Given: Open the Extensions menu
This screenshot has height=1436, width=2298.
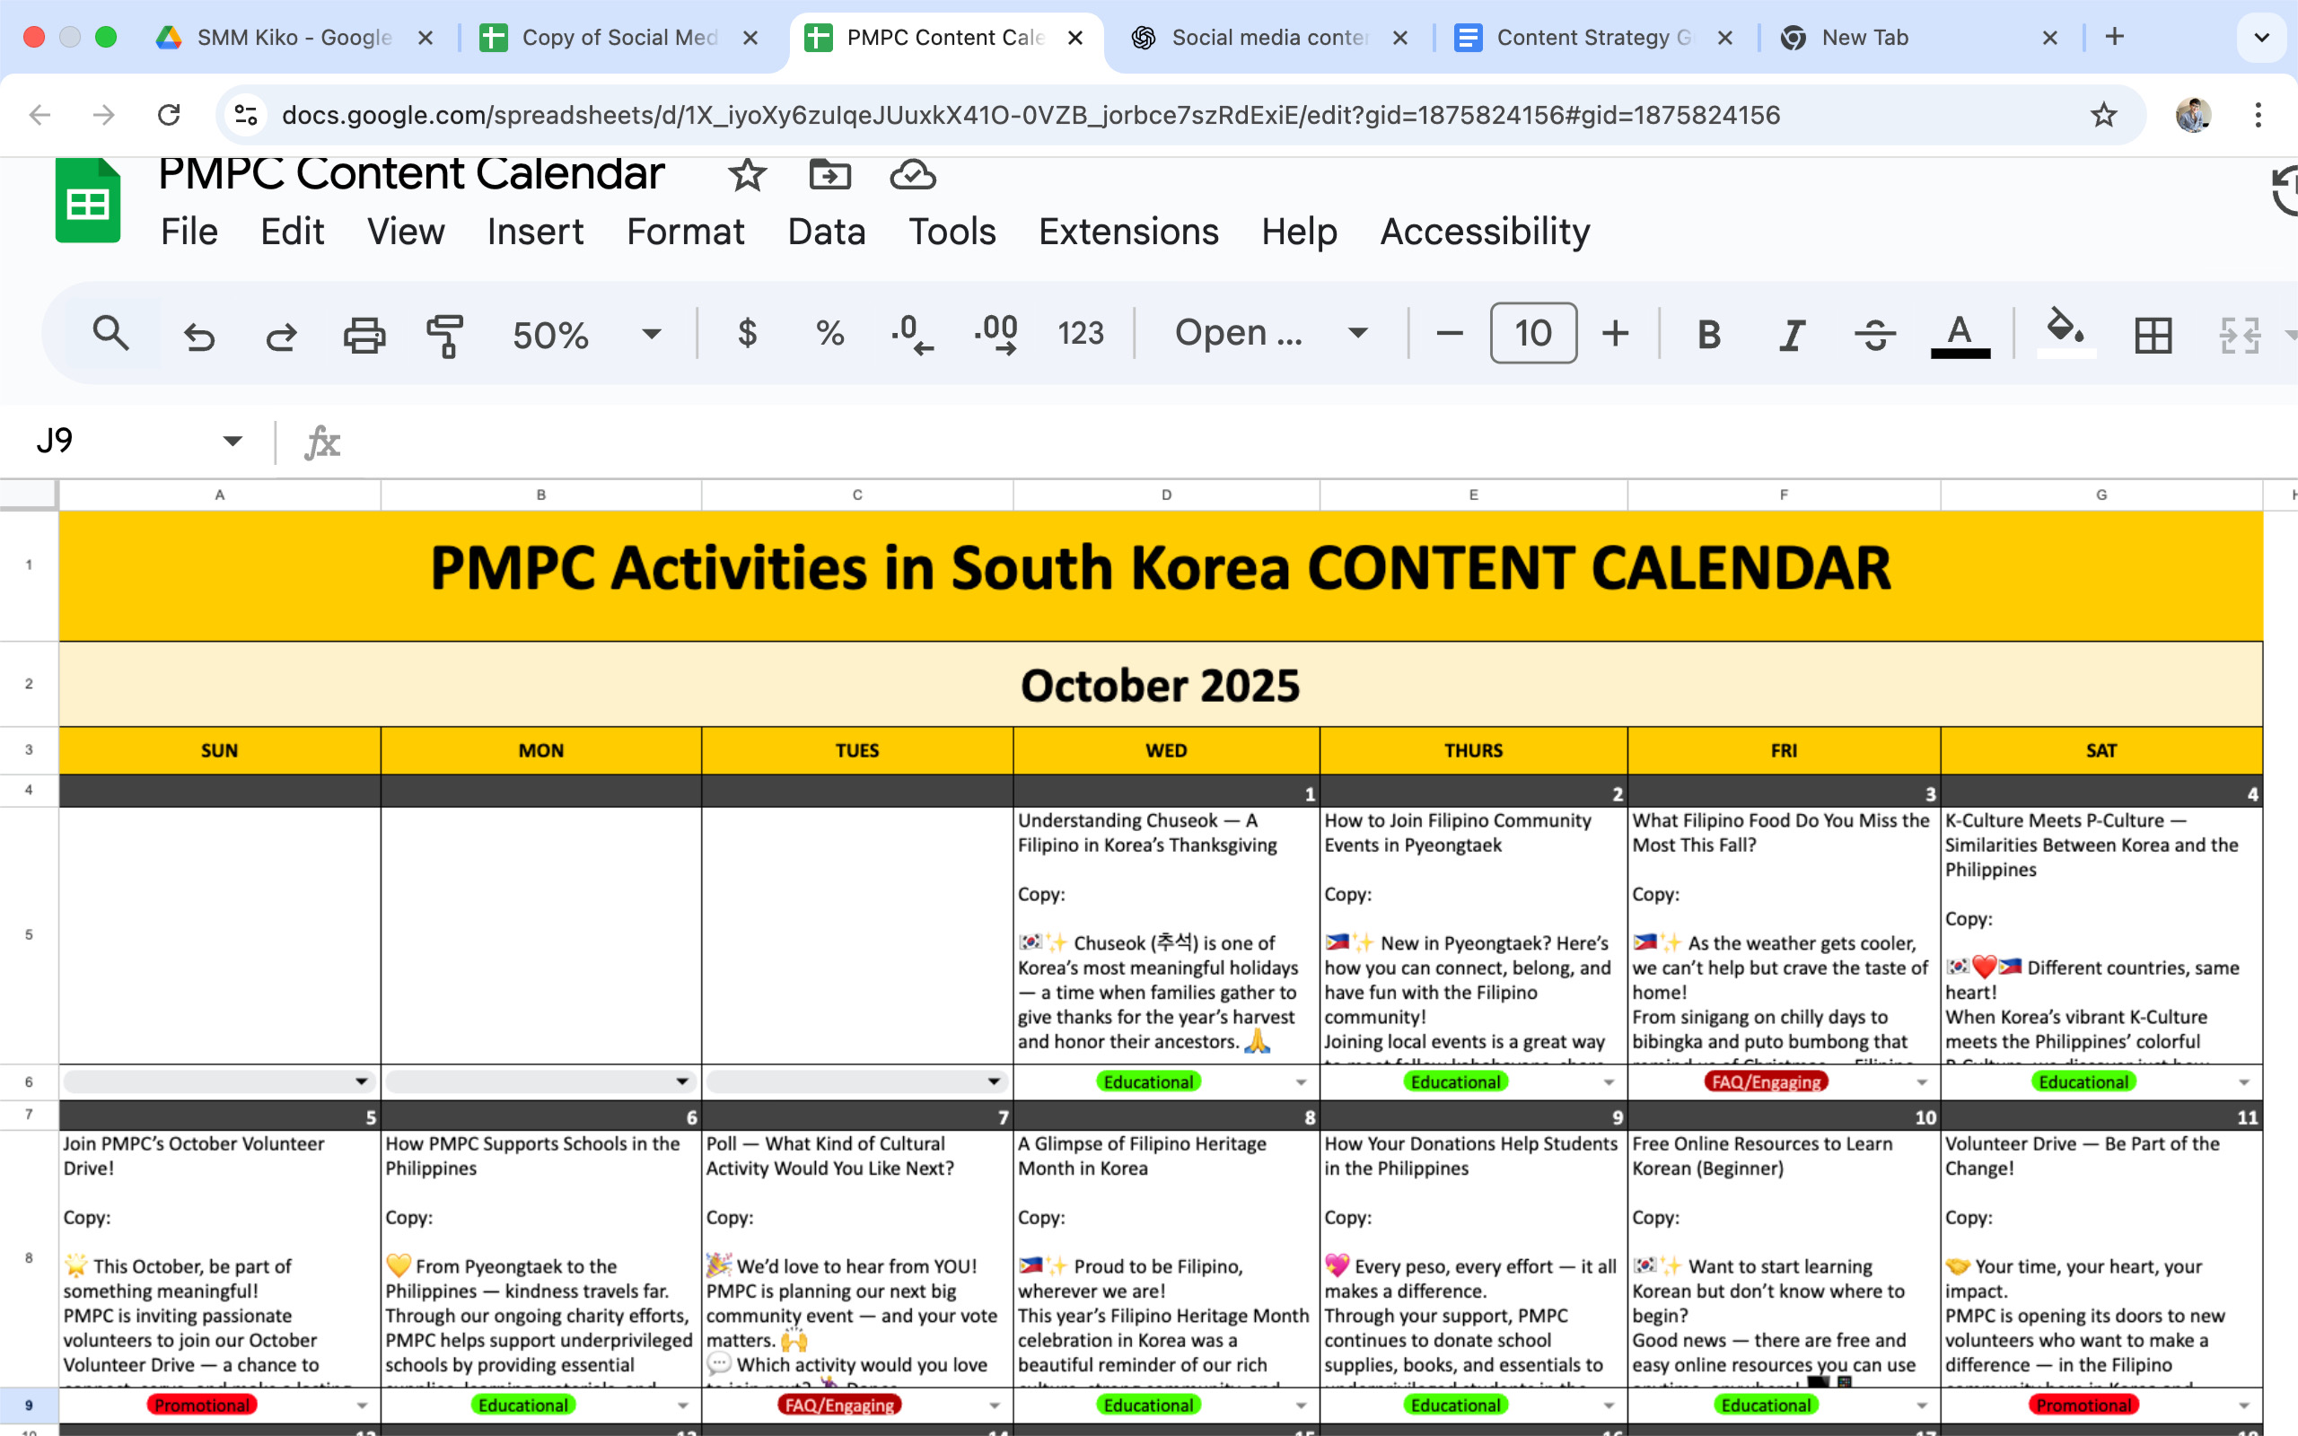Looking at the screenshot, I should click(x=1128, y=232).
